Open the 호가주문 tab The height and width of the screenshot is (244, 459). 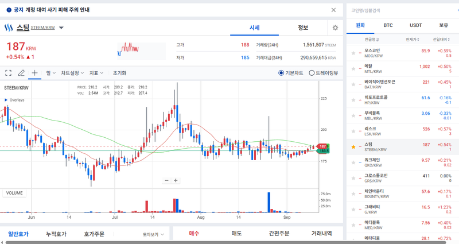click(94, 234)
